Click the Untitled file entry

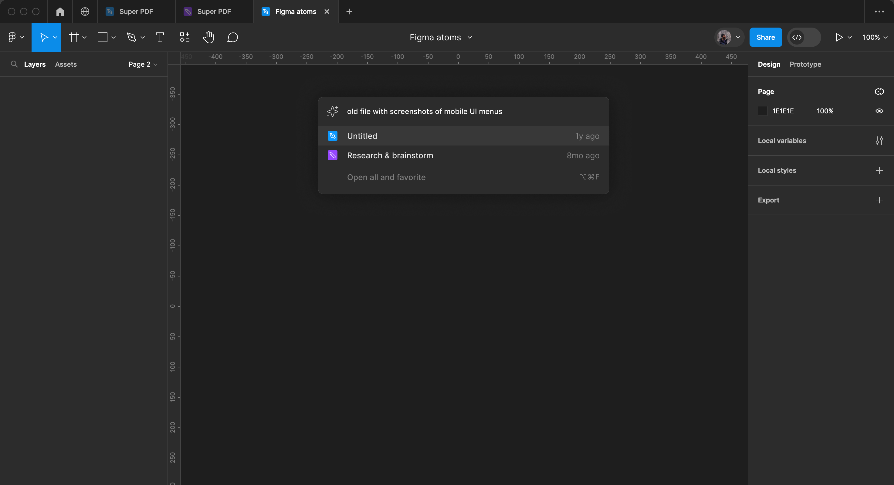click(464, 135)
